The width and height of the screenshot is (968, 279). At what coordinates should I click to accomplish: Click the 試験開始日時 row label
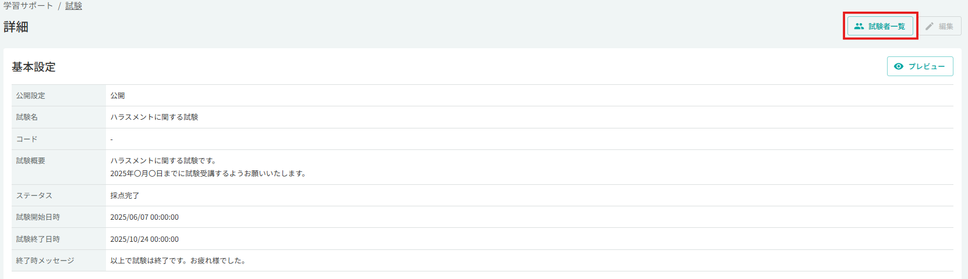point(38,217)
